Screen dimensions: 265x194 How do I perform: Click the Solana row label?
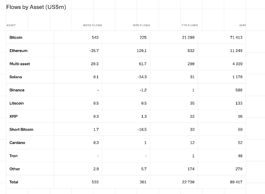click(16, 77)
